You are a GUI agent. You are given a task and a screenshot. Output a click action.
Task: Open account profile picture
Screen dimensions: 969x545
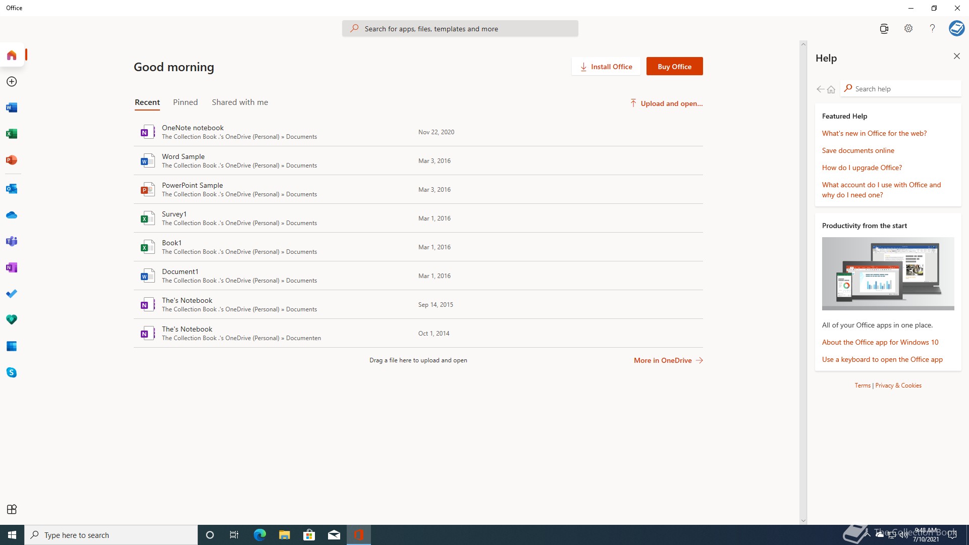point(956,28)
